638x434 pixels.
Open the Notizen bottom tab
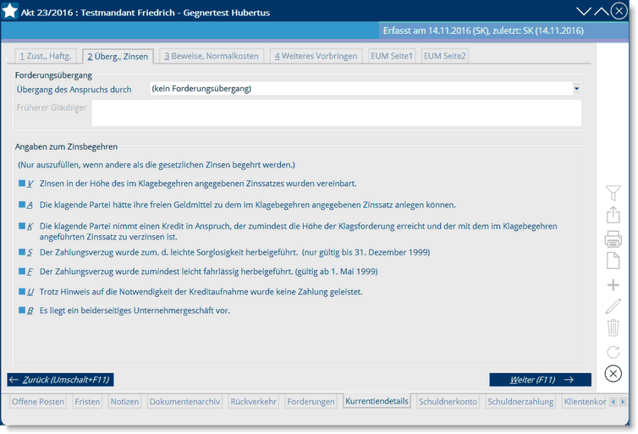pos(124,402)
